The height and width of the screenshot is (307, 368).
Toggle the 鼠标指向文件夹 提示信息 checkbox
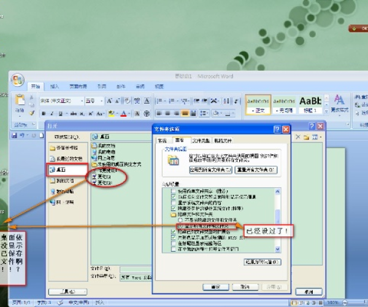(173, 197)
